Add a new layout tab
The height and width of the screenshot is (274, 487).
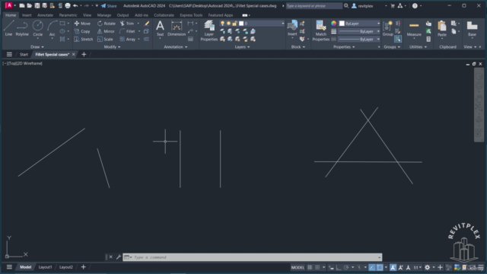tap(83, 267)
